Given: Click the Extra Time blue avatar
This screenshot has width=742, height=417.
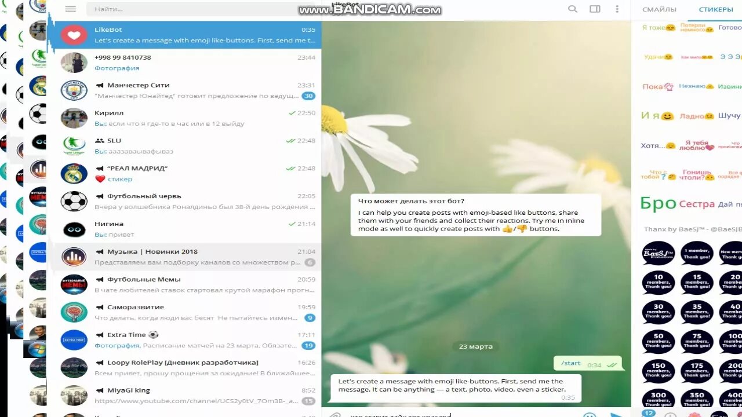Looking at the screenshot, I should 74,341.
